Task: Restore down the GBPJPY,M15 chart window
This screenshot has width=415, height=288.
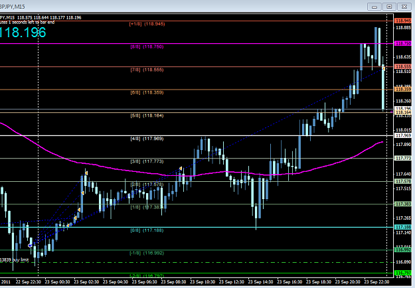Action: click(x=389, y=7)
